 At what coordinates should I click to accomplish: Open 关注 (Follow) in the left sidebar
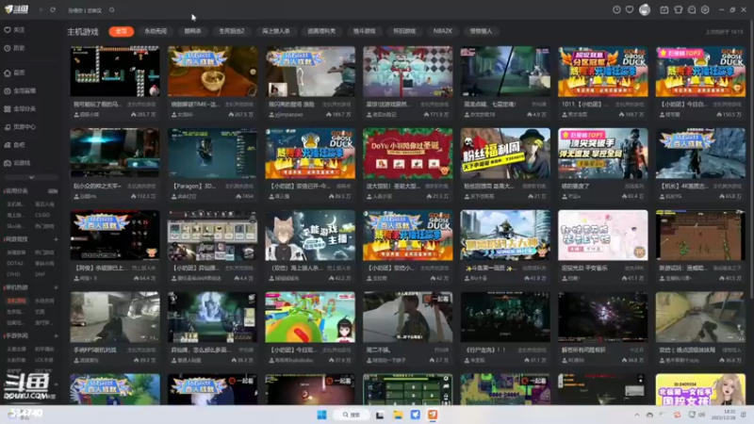pyautogui.click(x=15, y=30)
